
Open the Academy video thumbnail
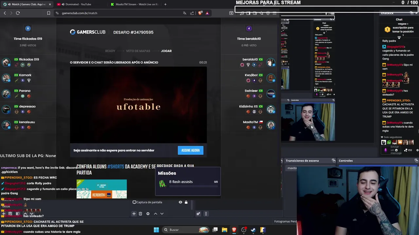(x=101, y=189)
